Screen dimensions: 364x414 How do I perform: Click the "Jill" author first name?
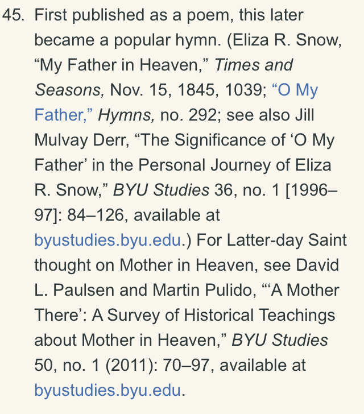[x=304, y=115]
